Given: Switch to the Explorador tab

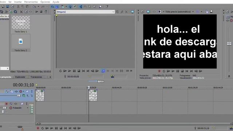Looking at the screenshot, I should coord(20,77).
